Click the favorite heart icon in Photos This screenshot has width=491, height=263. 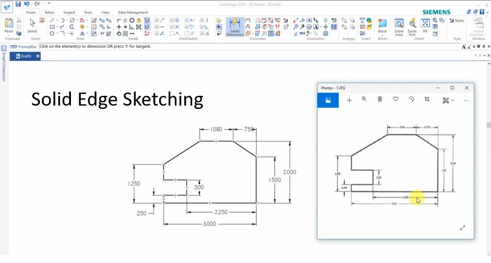coord(396,99)
